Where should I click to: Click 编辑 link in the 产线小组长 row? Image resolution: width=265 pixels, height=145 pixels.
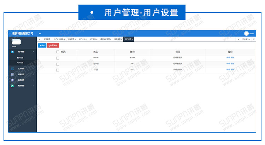click(228, 70)
